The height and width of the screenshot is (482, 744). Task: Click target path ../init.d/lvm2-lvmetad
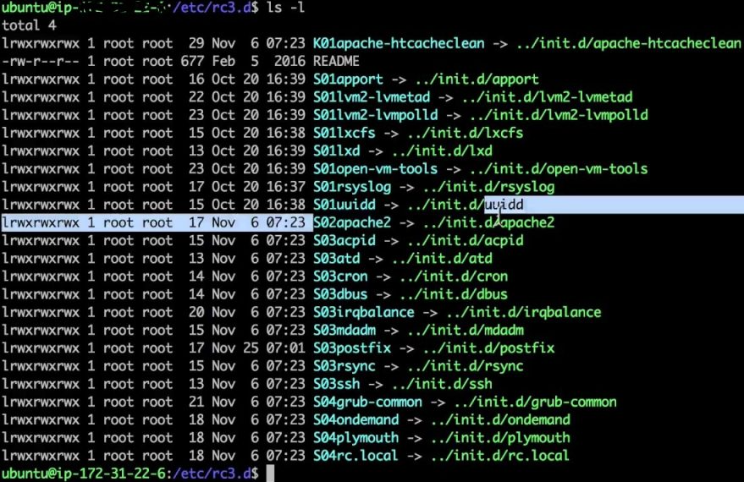(x=547, y=97)
